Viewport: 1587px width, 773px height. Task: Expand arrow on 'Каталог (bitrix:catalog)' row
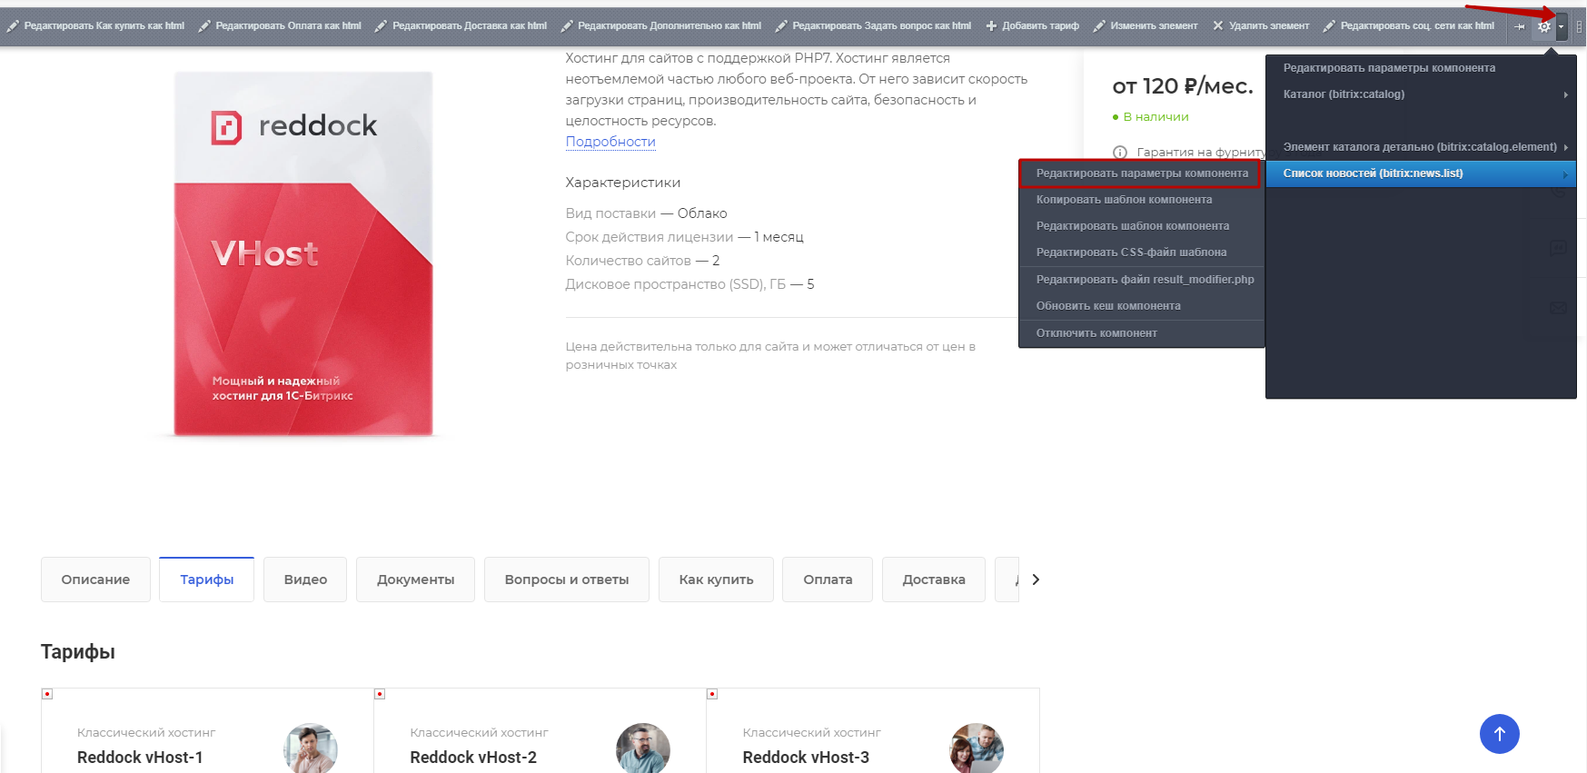(1565, 94)
